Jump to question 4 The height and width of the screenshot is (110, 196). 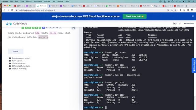[33, 28]
